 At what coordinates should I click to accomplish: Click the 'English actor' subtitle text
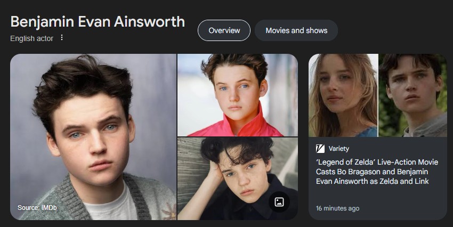pyautogui.click(x=31, y=38)
